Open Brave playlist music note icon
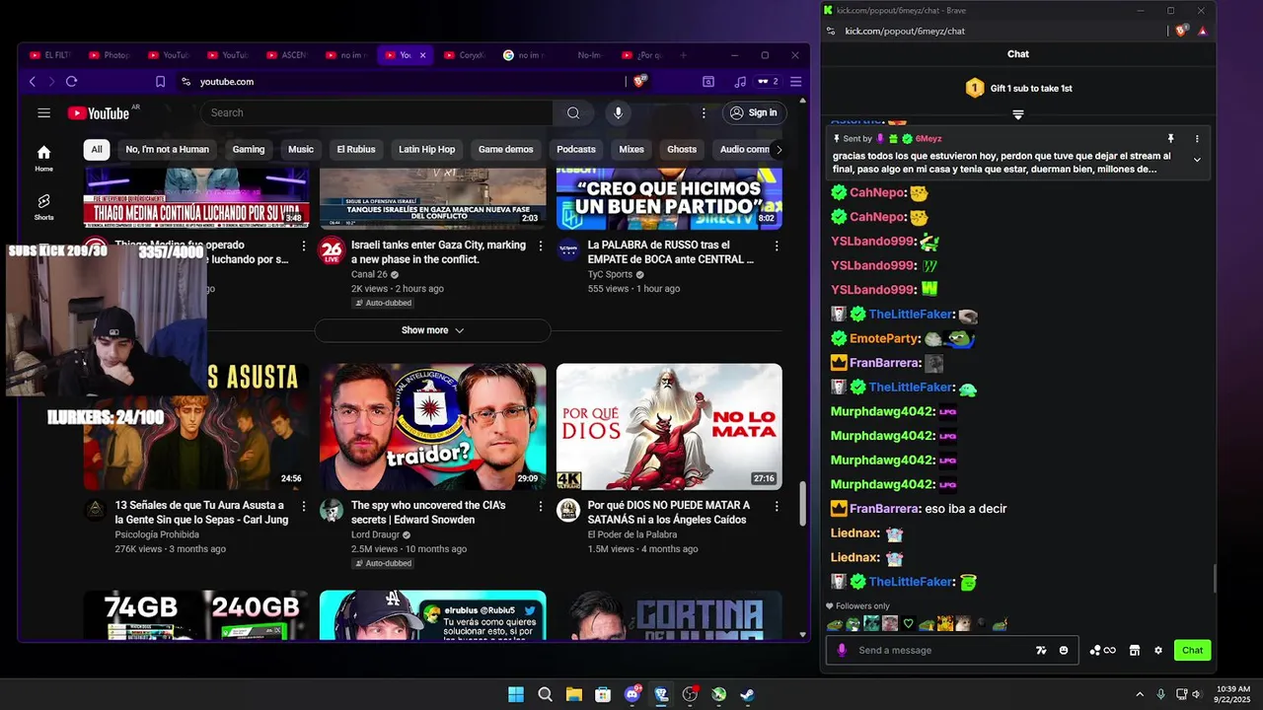Viewport: 1263px width, 710px height. pos(740,82)
